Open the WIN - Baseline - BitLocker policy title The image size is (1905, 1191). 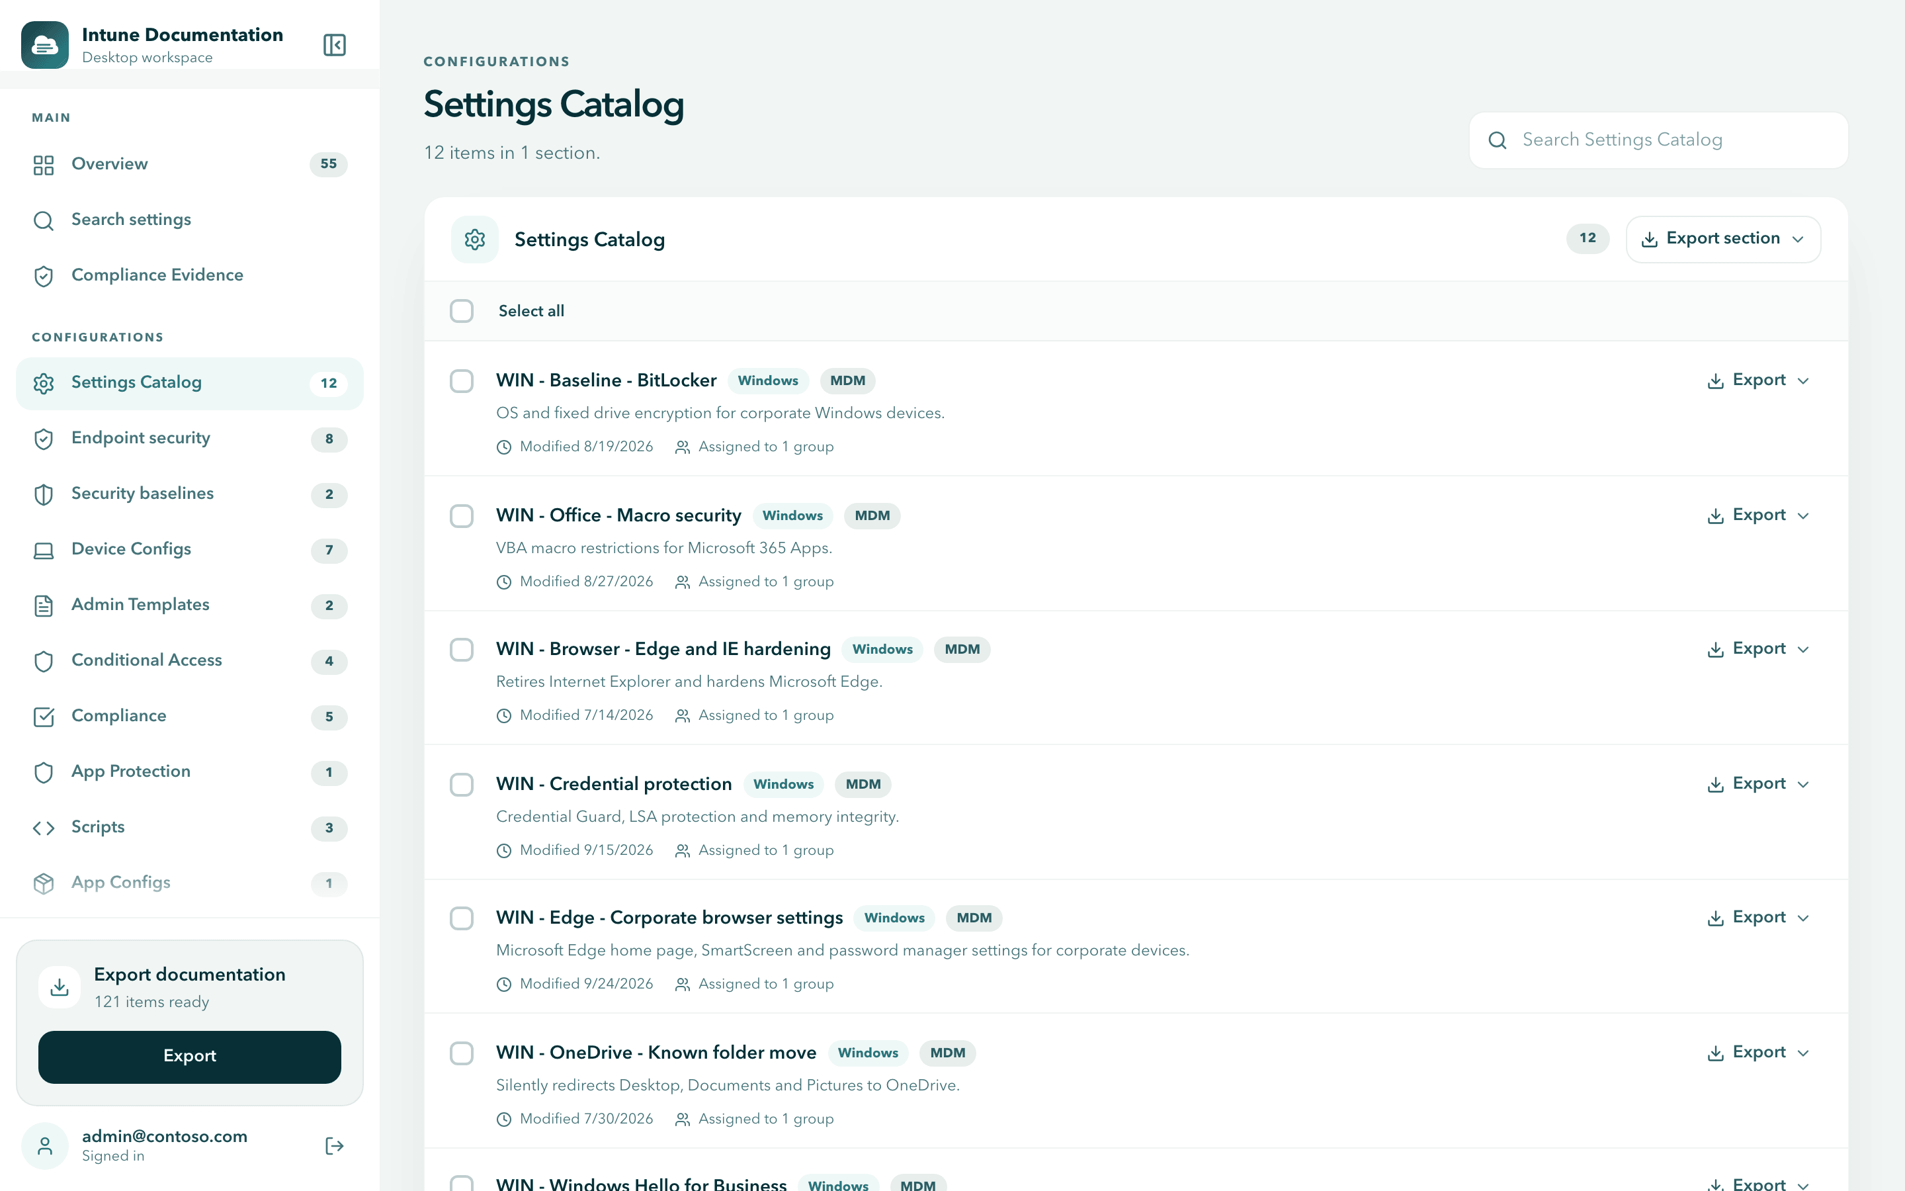pos(606,380)
